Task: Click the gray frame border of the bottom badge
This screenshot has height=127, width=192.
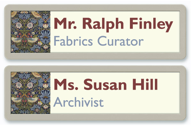Action: click(95, 69)
